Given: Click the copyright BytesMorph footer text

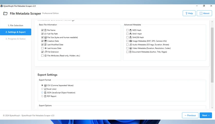Looking at the screenshot, I should coord(29,116).
